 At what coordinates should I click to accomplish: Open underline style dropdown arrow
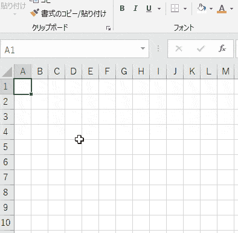pos(159,8)
